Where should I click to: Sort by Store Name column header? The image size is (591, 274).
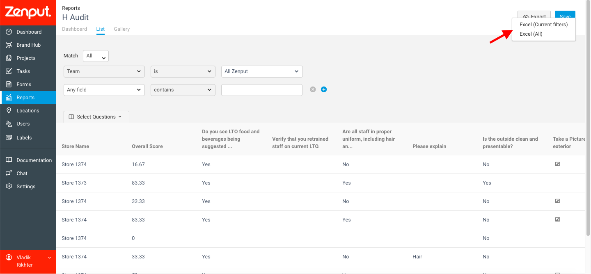click(75, 146)
